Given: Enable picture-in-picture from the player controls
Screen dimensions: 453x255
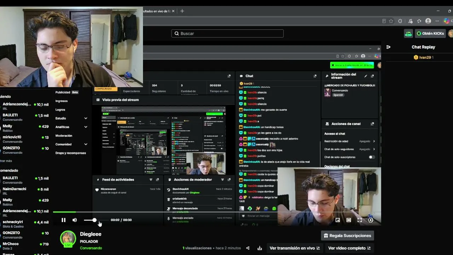Looking at the screenshot, I should 338,220.
